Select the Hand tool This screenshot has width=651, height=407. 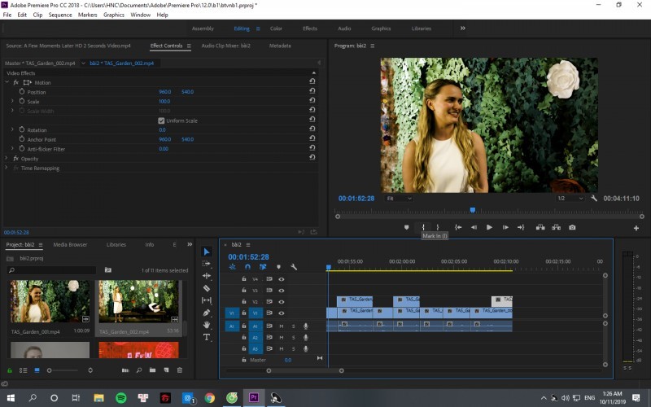point(207,325)
